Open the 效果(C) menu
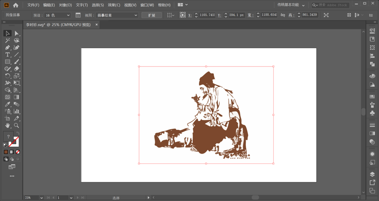The width and height of the screenshot is (379, 201). tap(114, 5)
